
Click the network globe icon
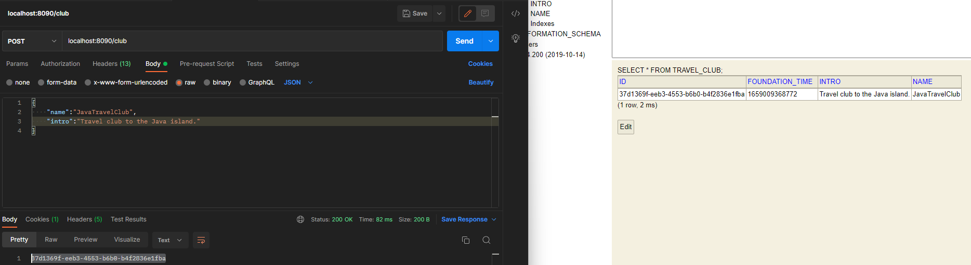pyautogui.click(x=300, y=219)
